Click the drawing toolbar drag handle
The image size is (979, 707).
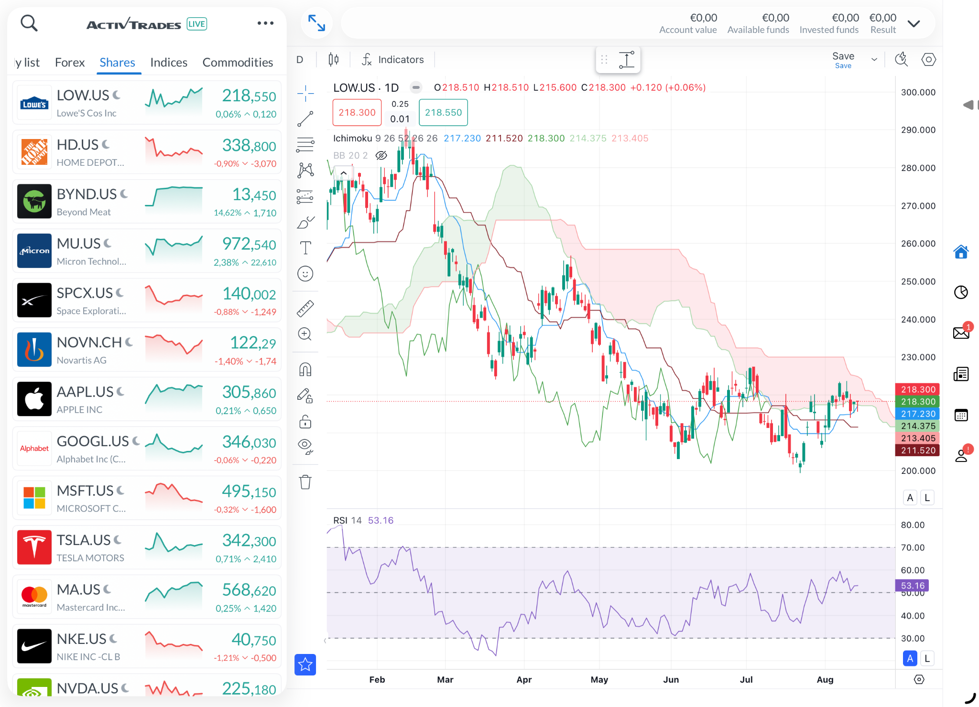[x=604, y=60]
